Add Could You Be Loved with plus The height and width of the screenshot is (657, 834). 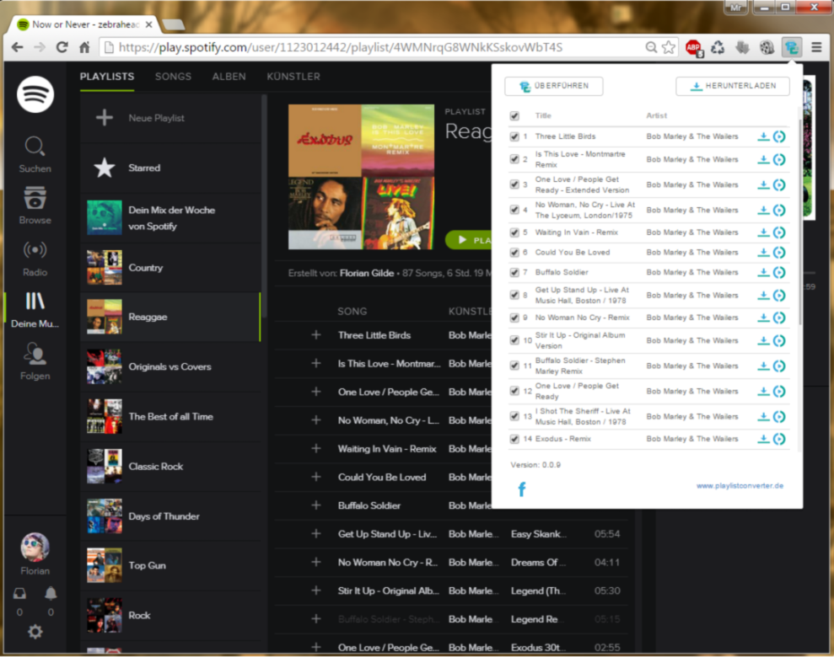tap(316, 477)
